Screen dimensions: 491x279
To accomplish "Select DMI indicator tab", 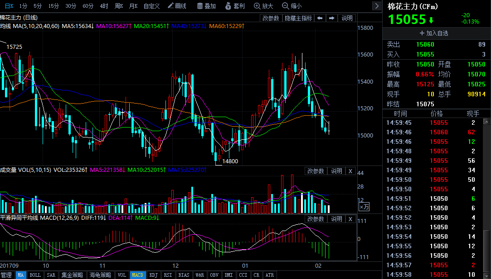I will point(228,275).
